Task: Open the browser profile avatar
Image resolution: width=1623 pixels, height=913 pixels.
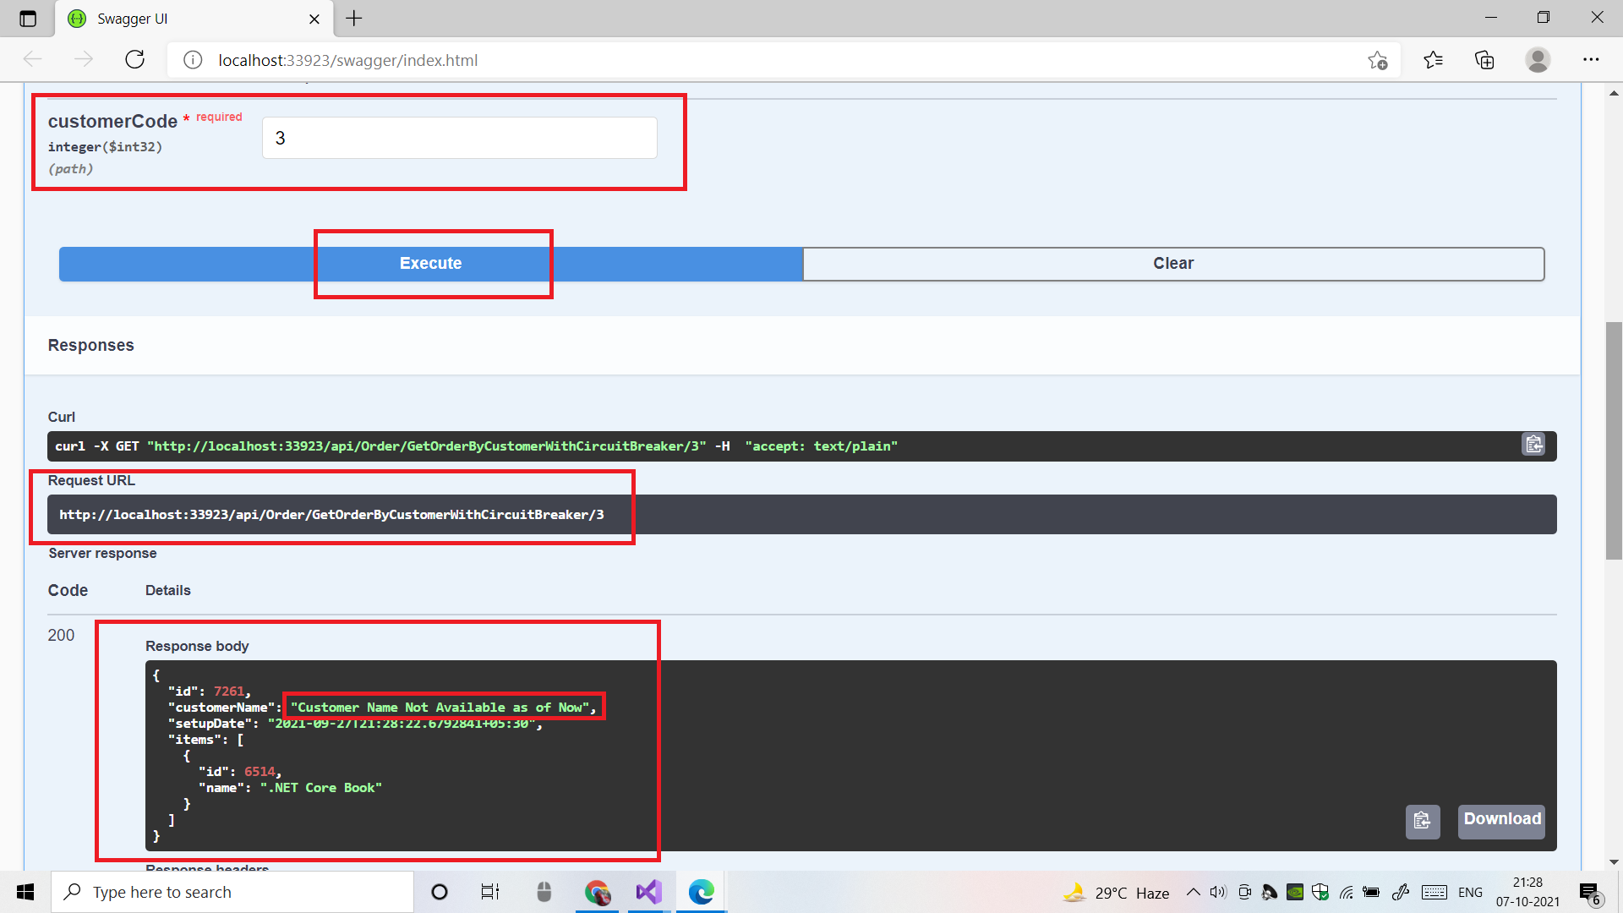Action: pos(1538,59)
